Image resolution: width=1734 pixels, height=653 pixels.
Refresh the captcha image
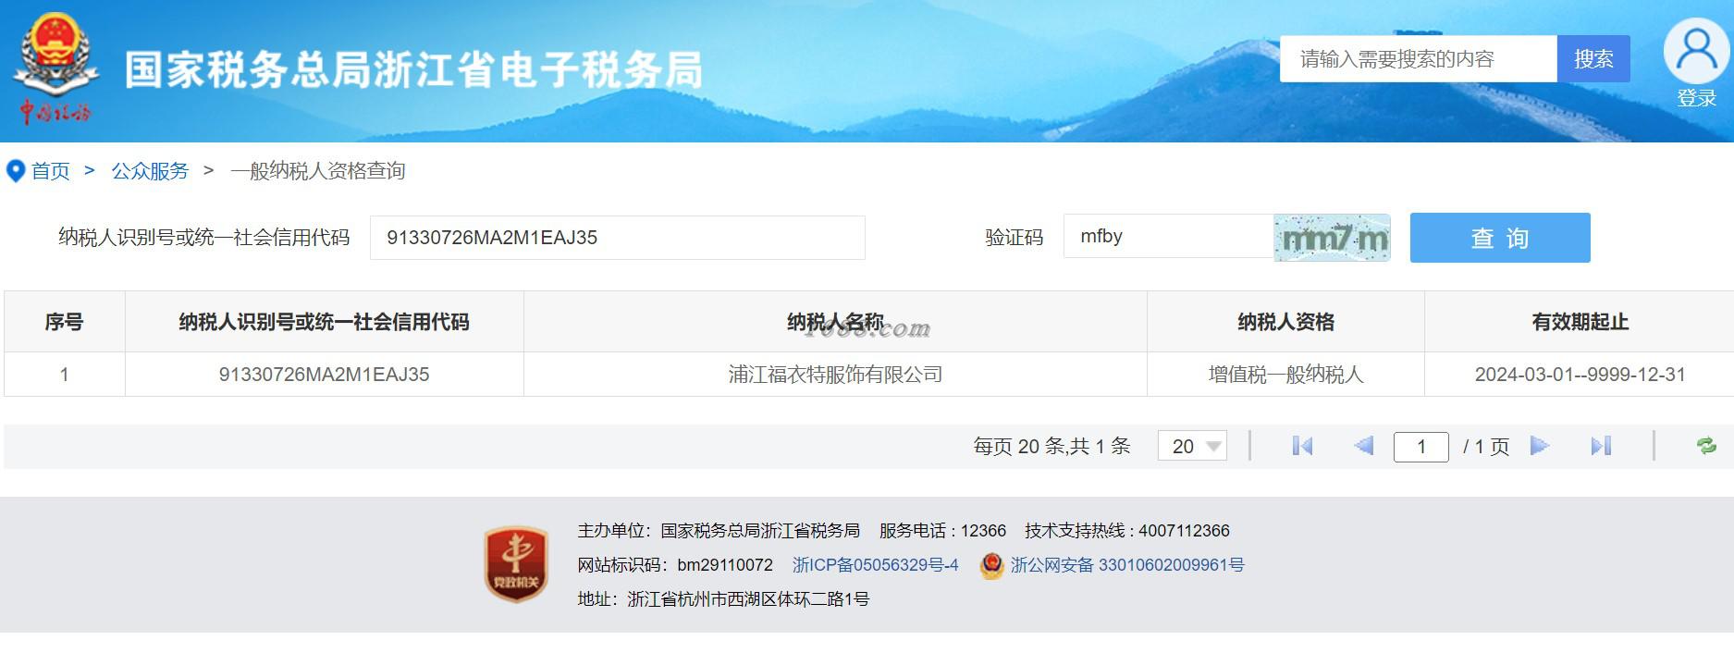tap(1332, 238)
